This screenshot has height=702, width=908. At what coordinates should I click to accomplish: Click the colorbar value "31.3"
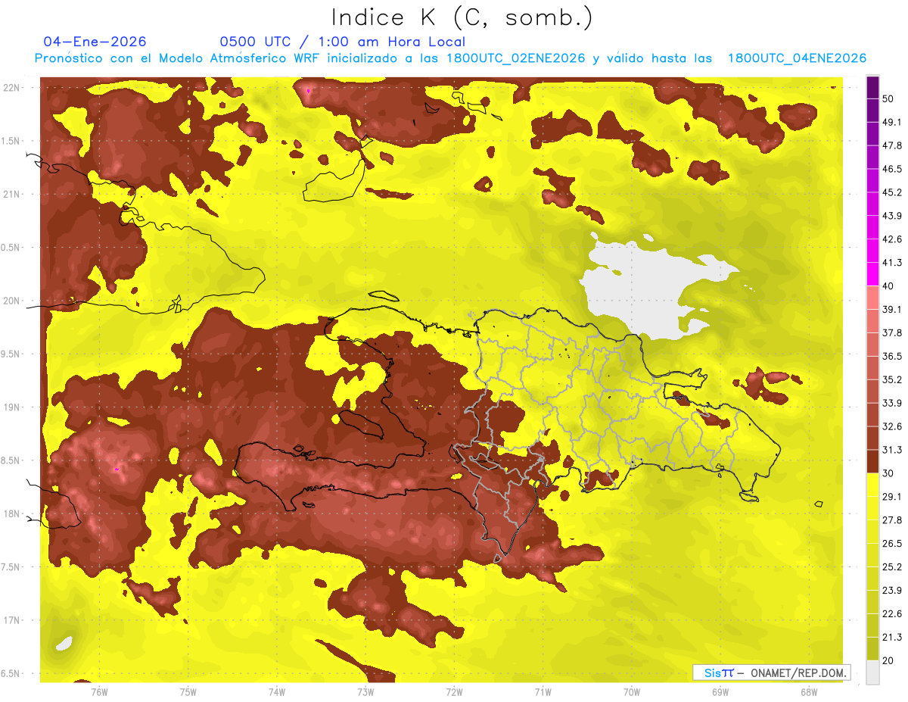coord(892,450)
